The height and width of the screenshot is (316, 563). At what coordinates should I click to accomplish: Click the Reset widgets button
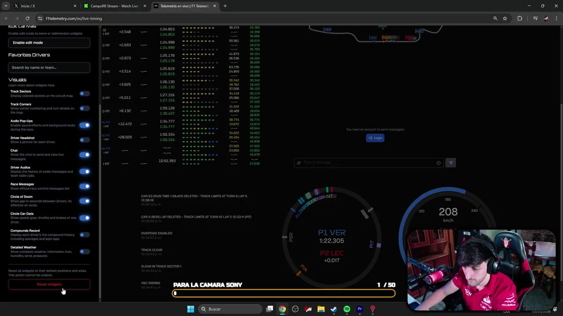tap(49, 284)
